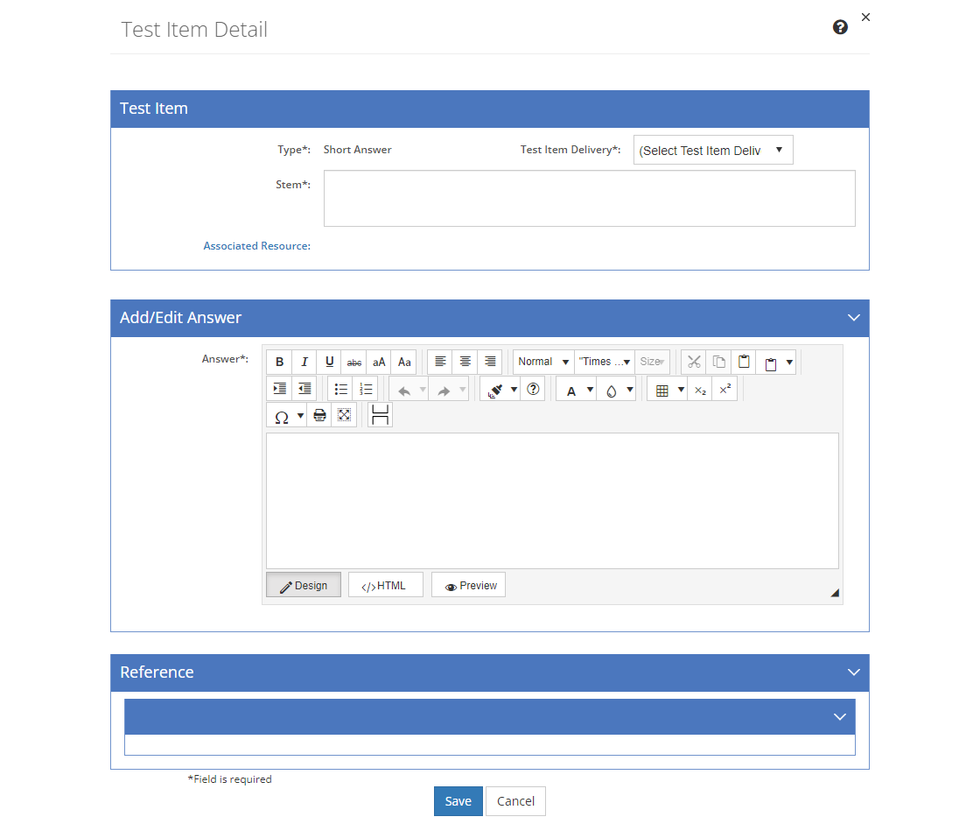The width and height of the screenshot is (980, 831).
Task: Collapse the Add/Edit Answer section
Action: [x=854, y=318]
